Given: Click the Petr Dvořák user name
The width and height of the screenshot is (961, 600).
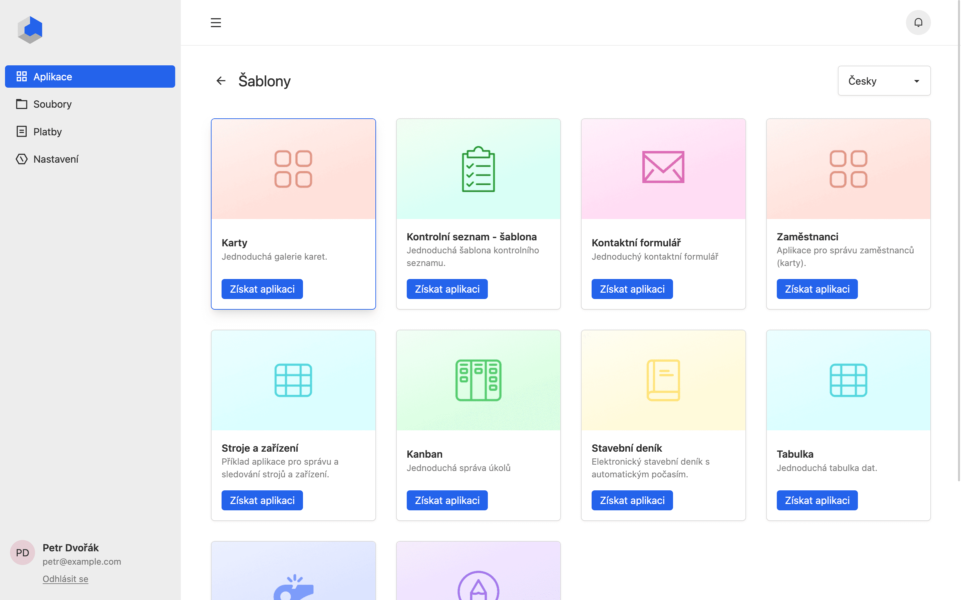Looking at the screenshot, I should click(x=71, y=548).
